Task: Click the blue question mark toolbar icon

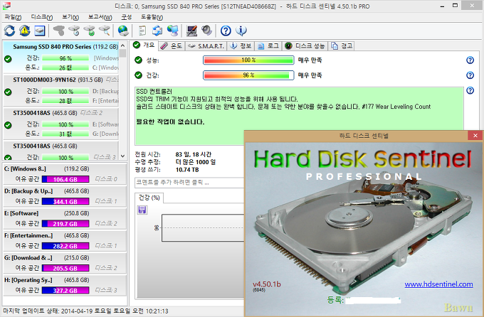Action: click(226, 31)
